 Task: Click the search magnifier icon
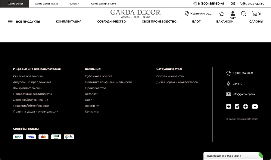click(x=244, y=14)
